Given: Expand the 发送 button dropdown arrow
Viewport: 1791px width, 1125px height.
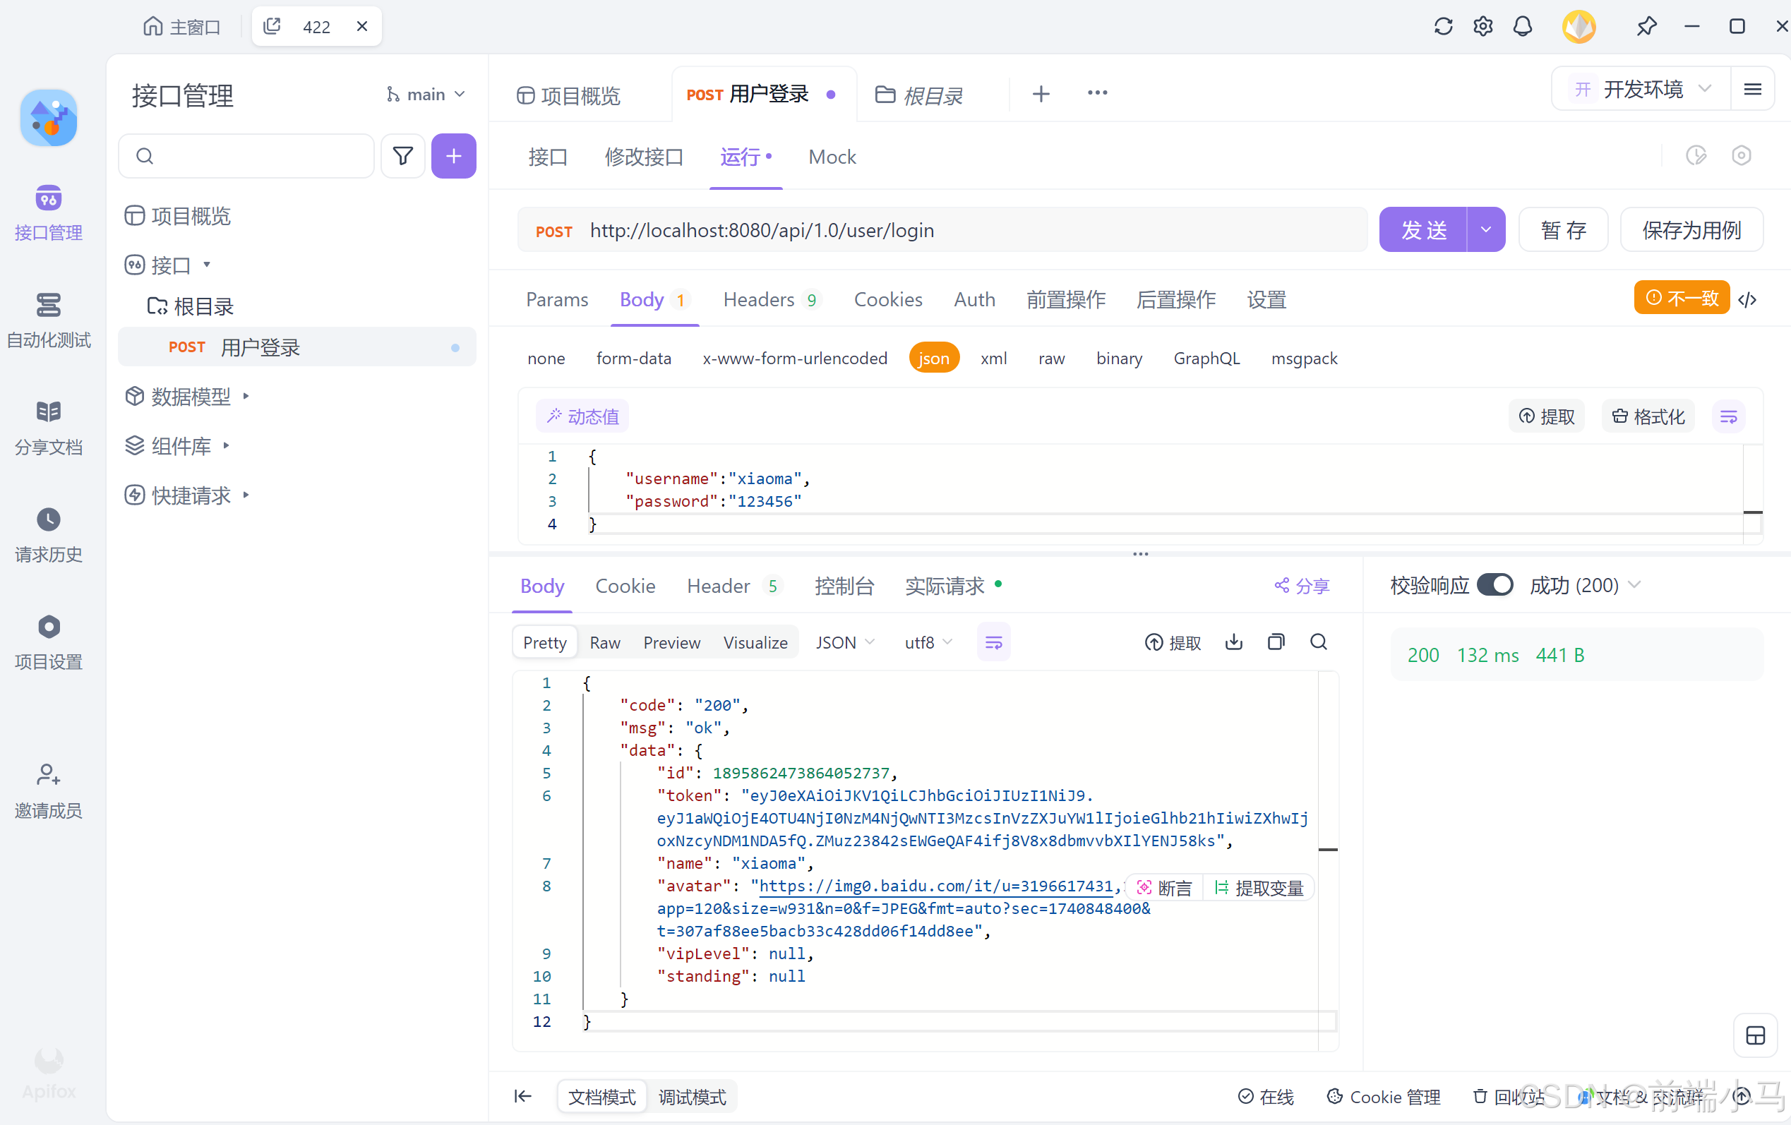Looking at the screenshot, I should point(1486,230).
